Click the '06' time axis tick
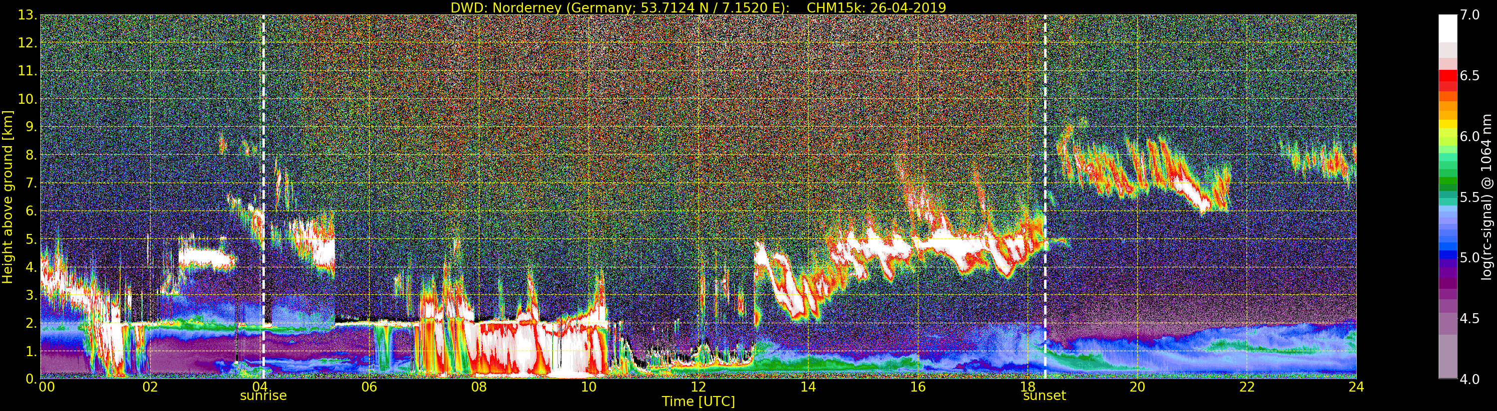This screenshot has width=1497, height=411. coord(369,387)
